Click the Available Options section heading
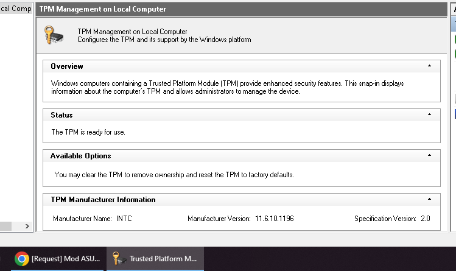 click(80, 156)
